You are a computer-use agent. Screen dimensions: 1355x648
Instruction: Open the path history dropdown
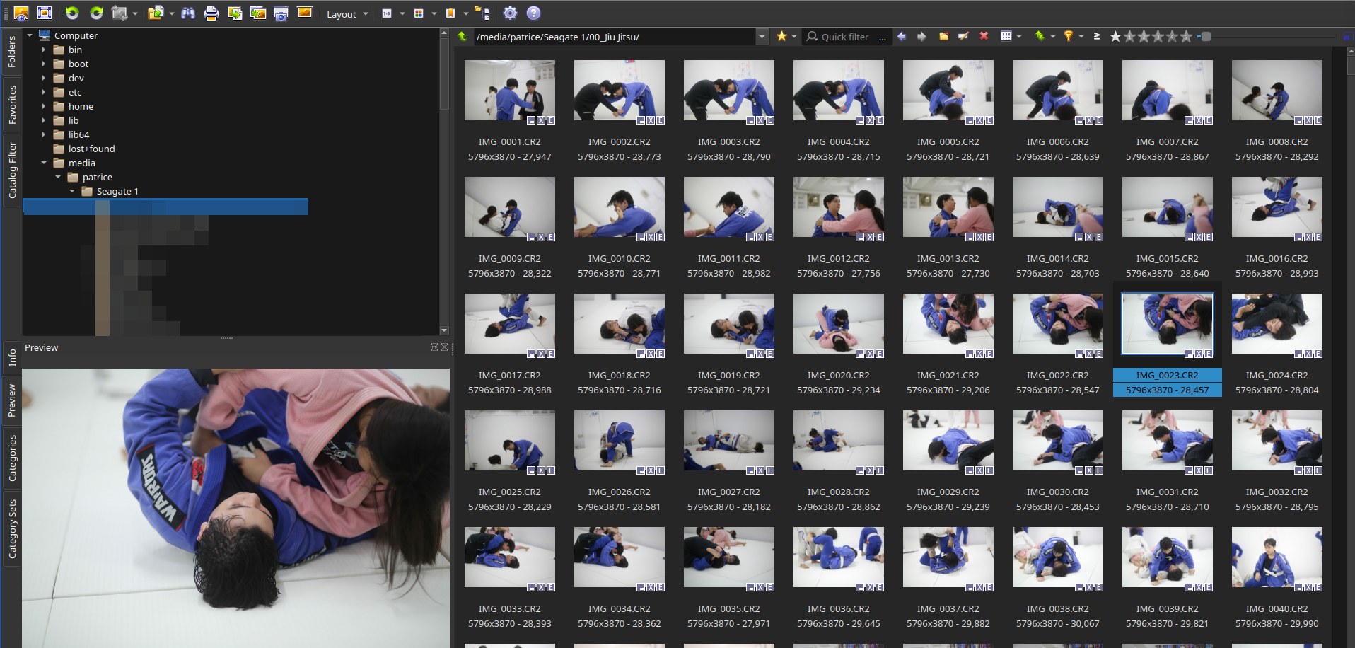(762, 37)
